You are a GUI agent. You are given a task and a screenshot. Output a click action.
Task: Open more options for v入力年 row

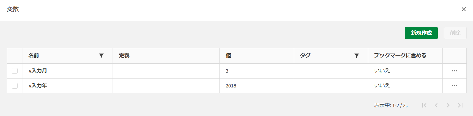pos(454,86)
